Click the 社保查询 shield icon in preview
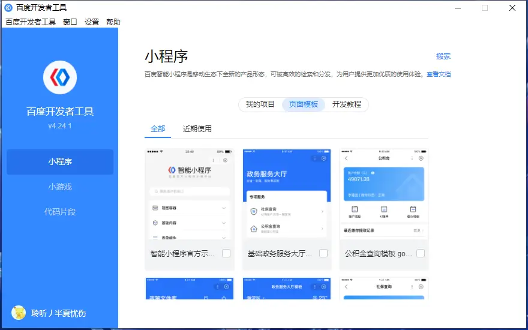 click(x=254, y=211)
